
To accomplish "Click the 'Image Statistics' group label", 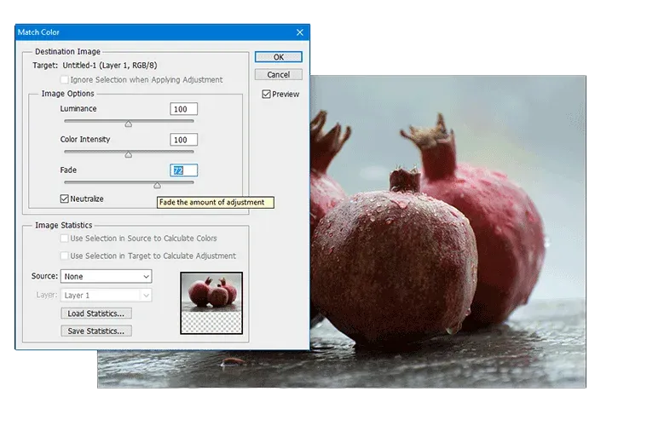I will coord(64,225).
